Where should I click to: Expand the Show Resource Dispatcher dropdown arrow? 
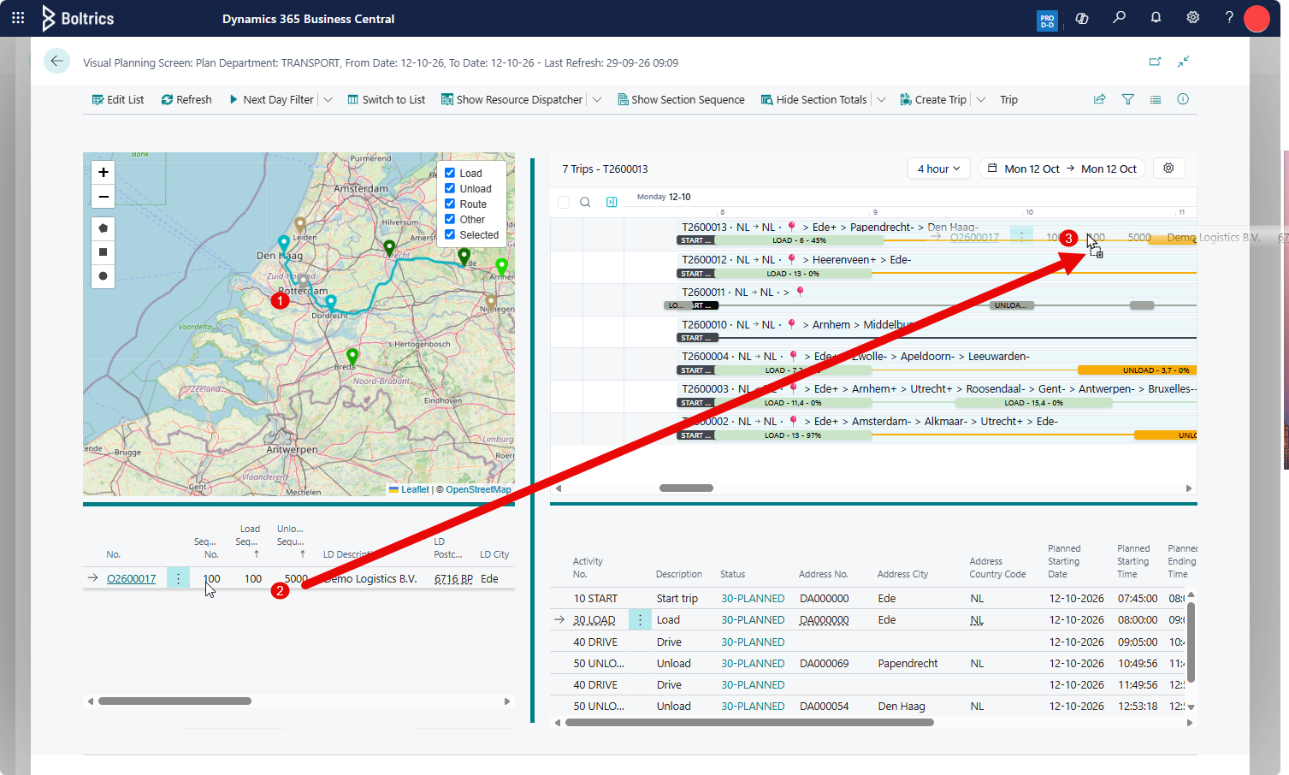(597, 100)
